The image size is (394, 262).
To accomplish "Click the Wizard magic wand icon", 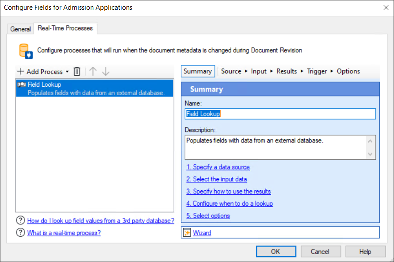I will point(187,232).
